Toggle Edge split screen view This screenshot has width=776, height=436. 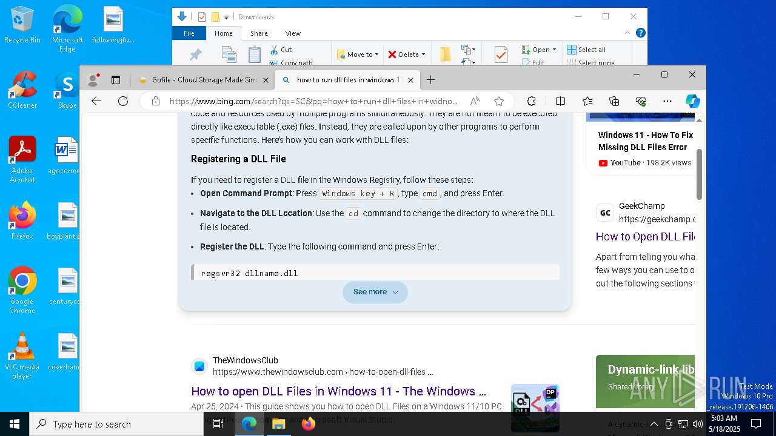point(560,101)
